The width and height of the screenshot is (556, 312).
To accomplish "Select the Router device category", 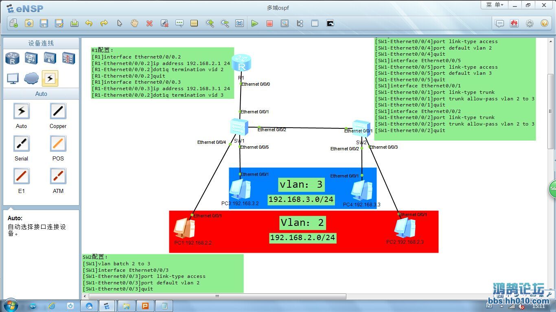I will [x=12, y=58].
